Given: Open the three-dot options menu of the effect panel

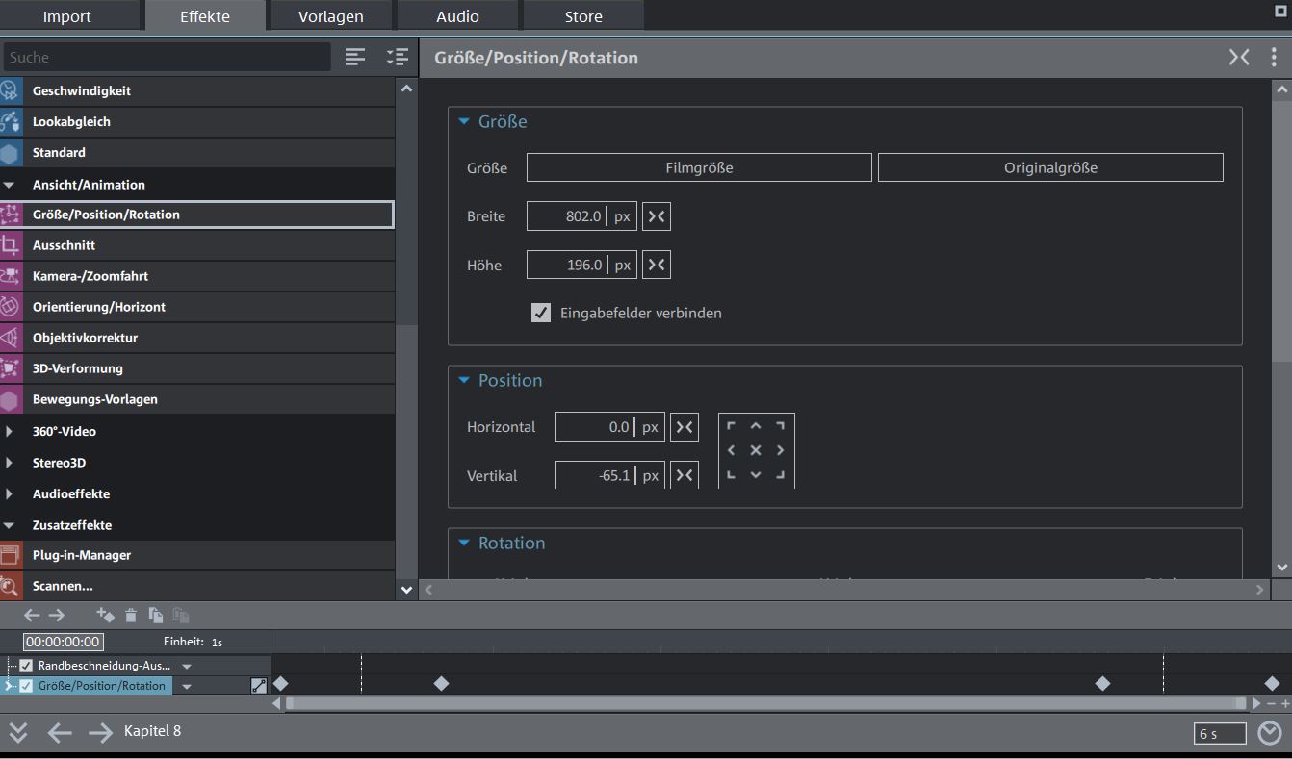Looking at the screenshot, I should [x=1274, y=58].
